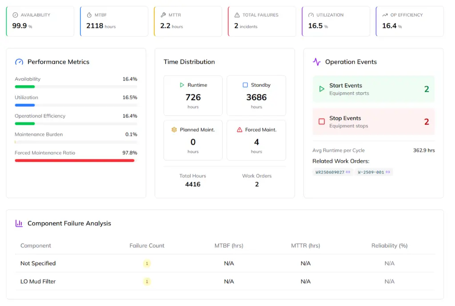Screen dimensions: 455x306
Task: Select the LO Mud Filter component row
Action: [x=225, y=282]
